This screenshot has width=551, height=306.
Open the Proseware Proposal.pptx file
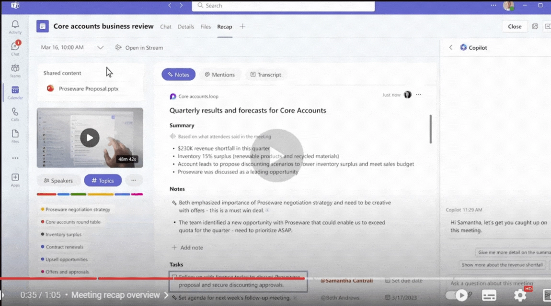[83, 88]
